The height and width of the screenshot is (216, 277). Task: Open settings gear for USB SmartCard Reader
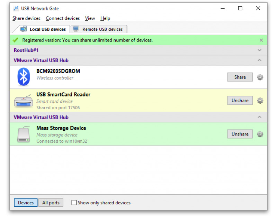point(260,101)
